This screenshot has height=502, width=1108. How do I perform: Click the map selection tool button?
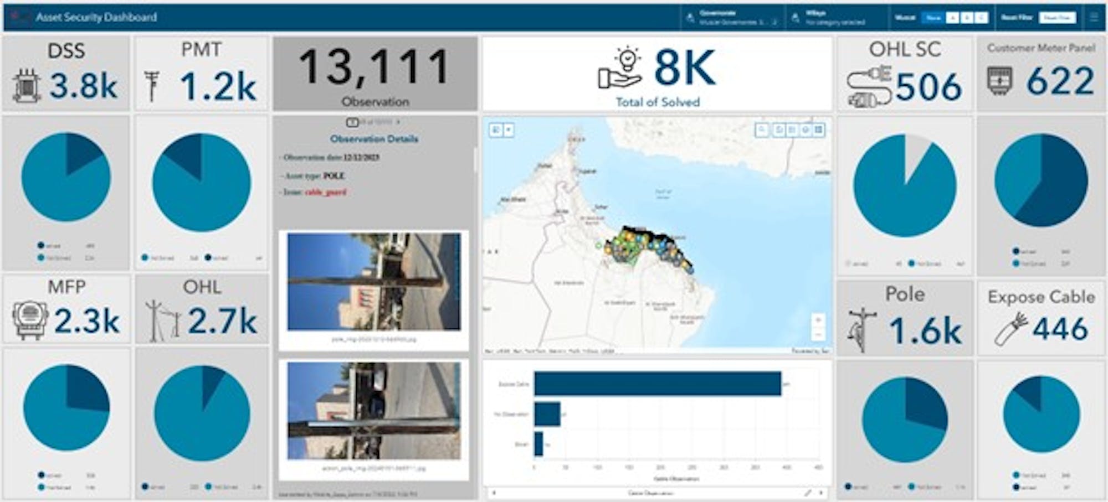tap(496, 130)
